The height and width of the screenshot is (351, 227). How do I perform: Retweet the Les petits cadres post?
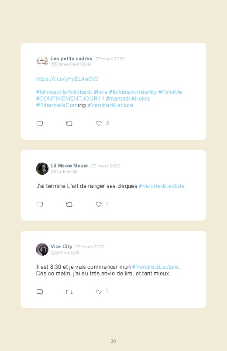point(69,124)
